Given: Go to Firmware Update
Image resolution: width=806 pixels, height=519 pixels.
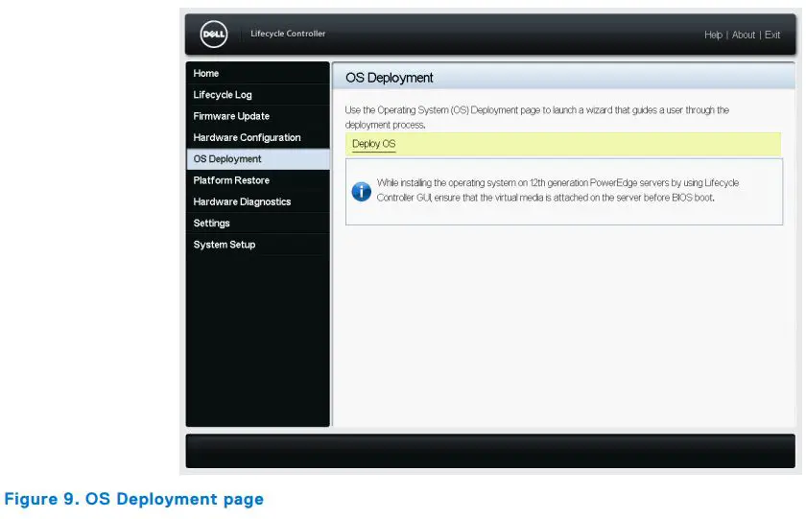Looking at the screenshot, I should 257,116.
